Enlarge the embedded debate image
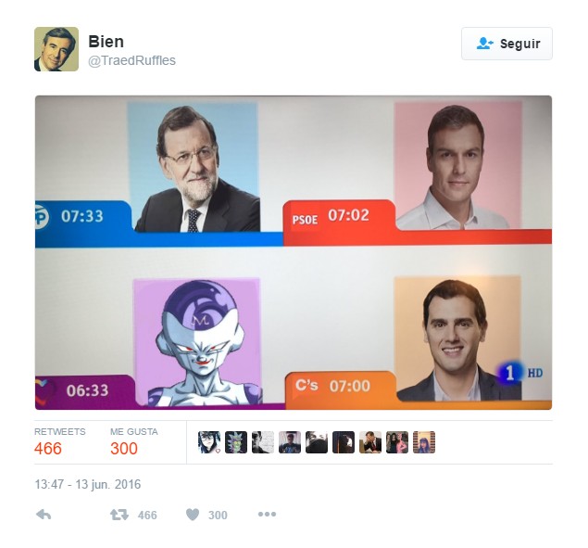 tap(294, 252)
